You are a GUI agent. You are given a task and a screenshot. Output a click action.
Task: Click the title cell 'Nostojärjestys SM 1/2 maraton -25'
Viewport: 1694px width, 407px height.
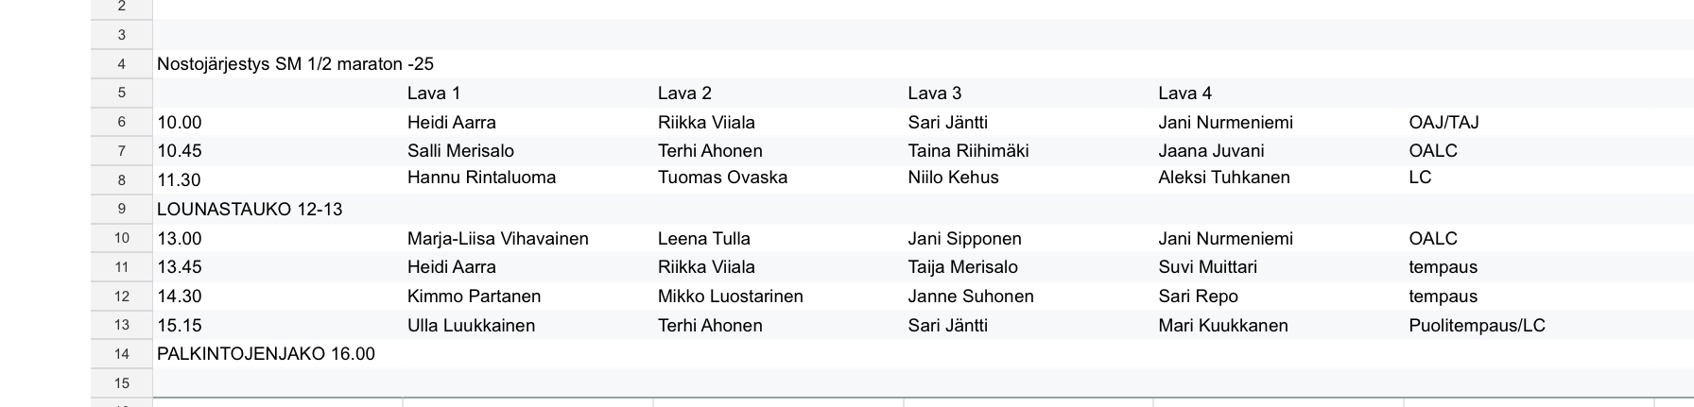click(x=295, y=64)
